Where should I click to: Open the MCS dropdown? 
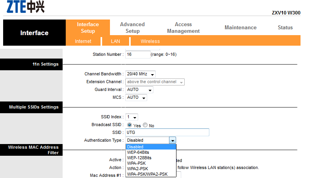click(136, 97)
